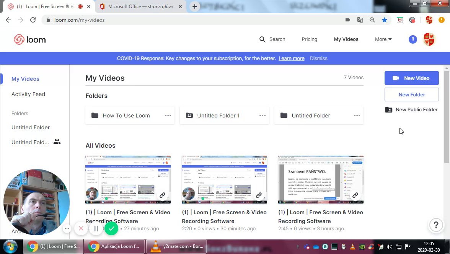Viewport: 450px width, 254px height.
Task: Close the Loom browser tab
Action: [89, 7]
